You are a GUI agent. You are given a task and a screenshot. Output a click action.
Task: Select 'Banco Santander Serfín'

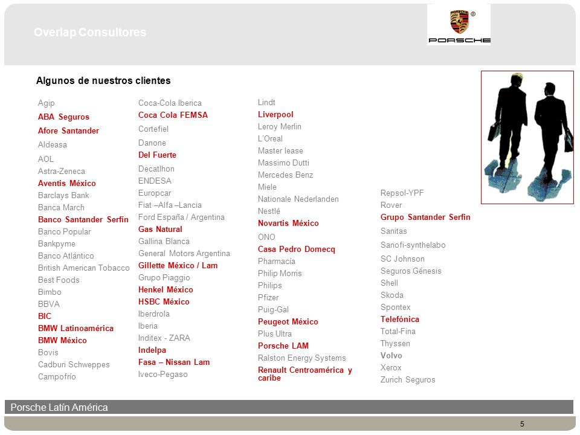point(83,220)
